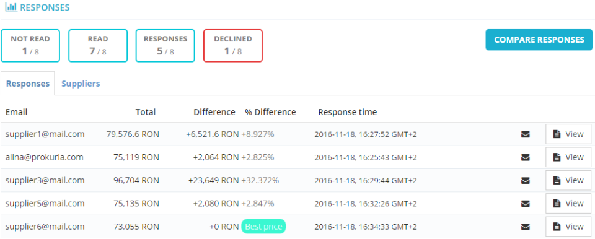Click envelope icon for alina@prokuria.com row
This screenshot has width=595, height=239.
[x=525, y=157]
